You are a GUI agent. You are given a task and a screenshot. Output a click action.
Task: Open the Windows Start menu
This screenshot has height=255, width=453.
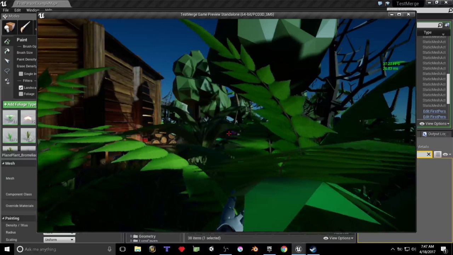tap(7, 249)
